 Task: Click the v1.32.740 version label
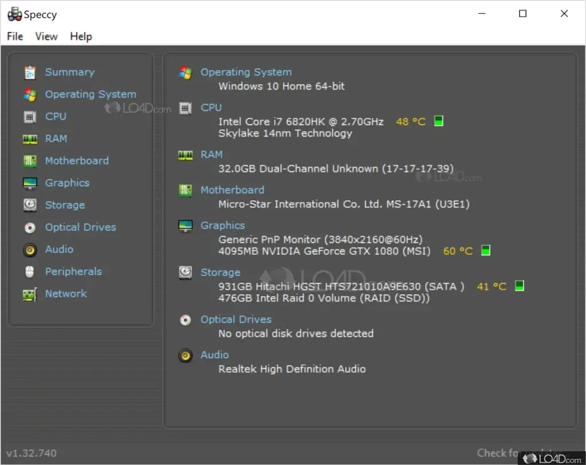click(x=31, y=453)
